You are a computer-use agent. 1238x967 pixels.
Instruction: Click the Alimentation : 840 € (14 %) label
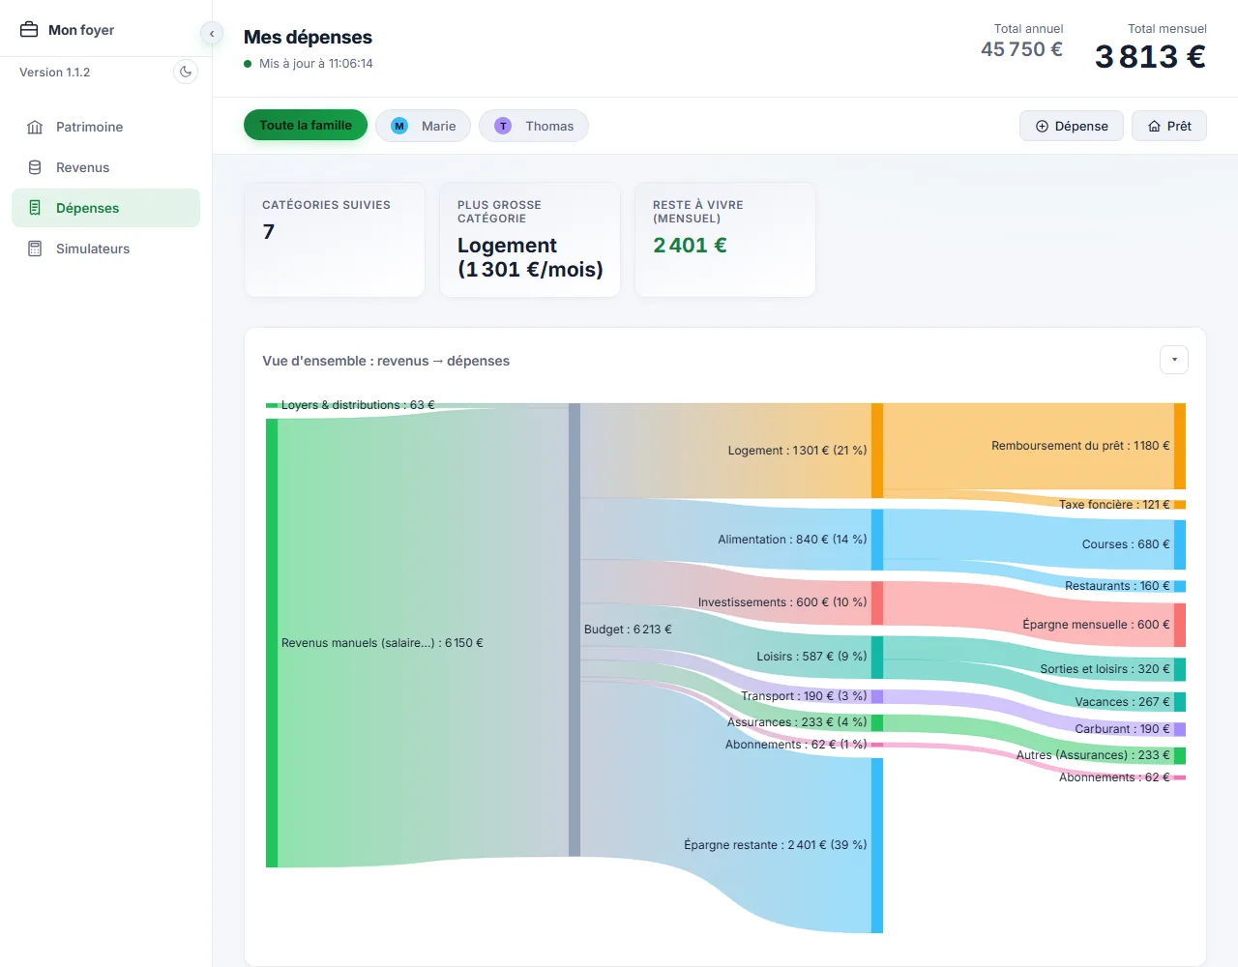(x=792, y=540)
